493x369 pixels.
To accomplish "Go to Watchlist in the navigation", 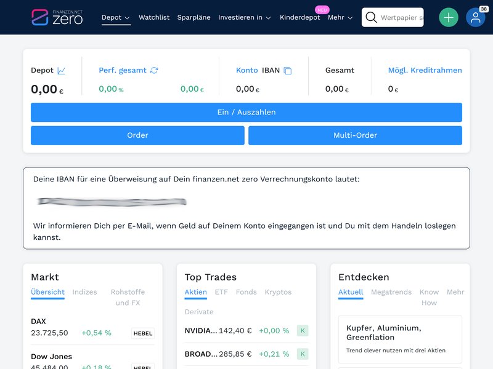I will click(x=154, y=18).
